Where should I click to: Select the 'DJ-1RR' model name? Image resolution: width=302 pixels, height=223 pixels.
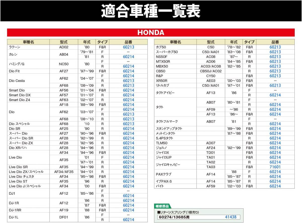tap(15, 210)
